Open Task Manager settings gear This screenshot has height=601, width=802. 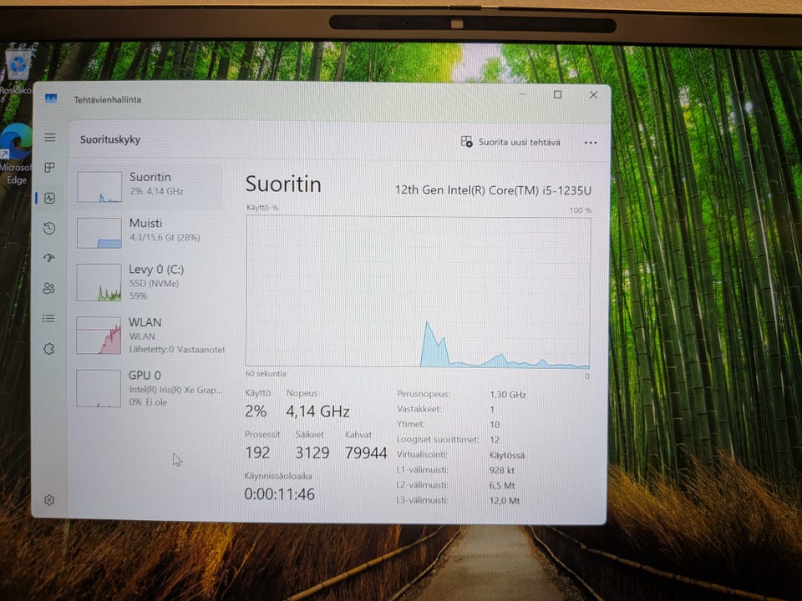tap(49, 500)
